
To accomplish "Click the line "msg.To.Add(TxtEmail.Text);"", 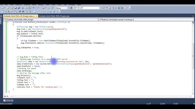I will coord(30,31).
